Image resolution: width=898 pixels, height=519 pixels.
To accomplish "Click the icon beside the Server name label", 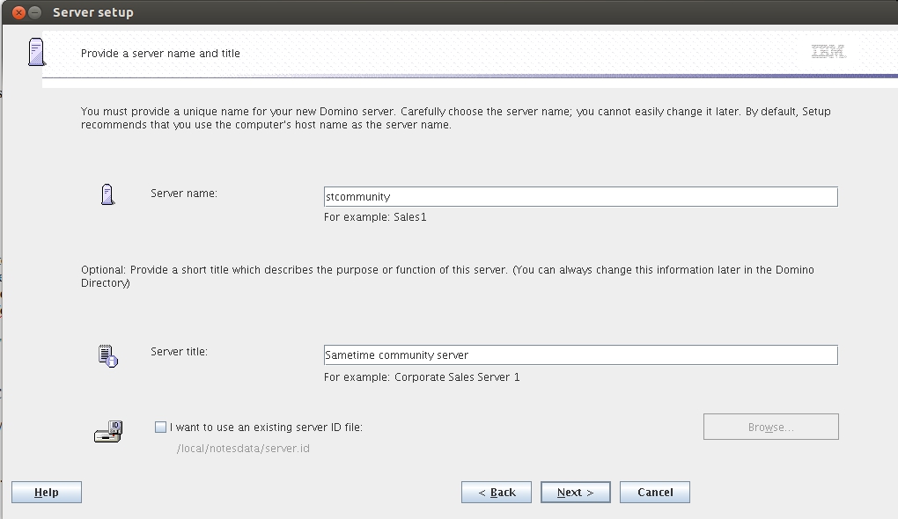I will coord(107,195).
